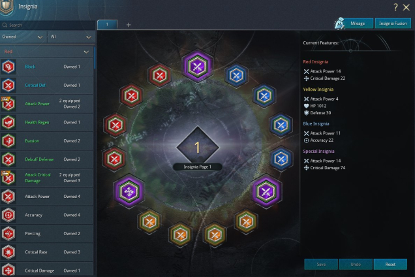Viewport: 415px width, 277px height.
Task: Select the Block insignia icon
Action: [8, 67]
